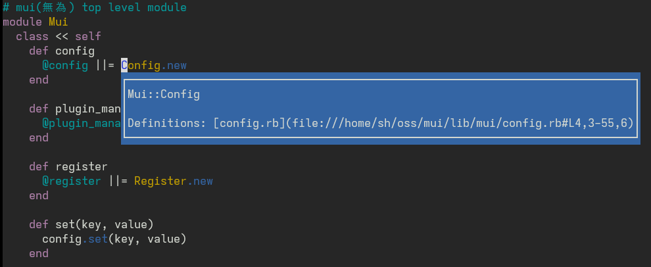
Task: Click the @plugin_mana variable partially hidden by popup
Action: pos(82,123)
